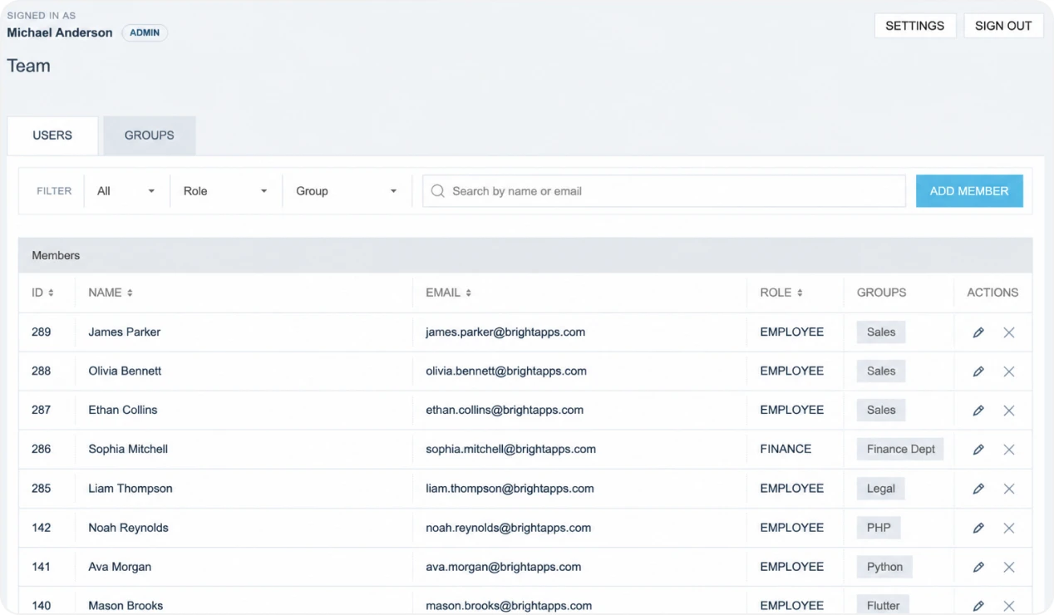Edit Ava Morgan's member entry
The image size is (1054, 615).
(x=978, y=567)
